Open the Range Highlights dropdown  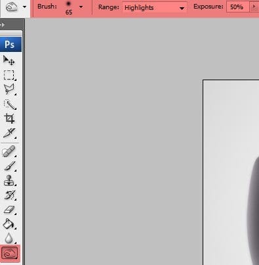point(154,8)
